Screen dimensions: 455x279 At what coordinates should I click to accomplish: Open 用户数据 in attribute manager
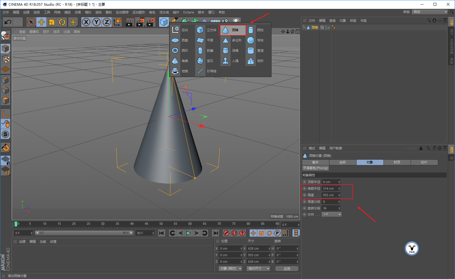point(336,148)
